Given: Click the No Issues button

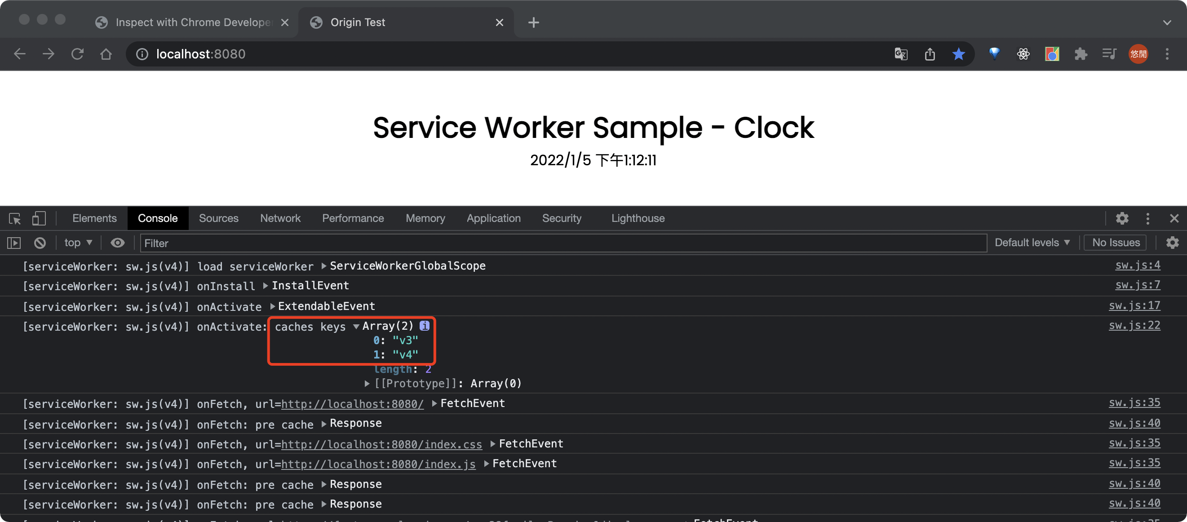Looking at the screenshot, I should [x=1116, y=242].
